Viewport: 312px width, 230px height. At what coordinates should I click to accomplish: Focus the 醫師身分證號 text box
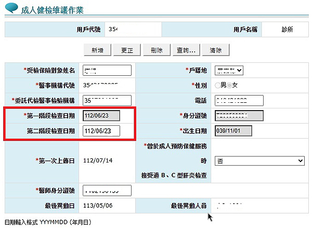click(x=107, y=191)
